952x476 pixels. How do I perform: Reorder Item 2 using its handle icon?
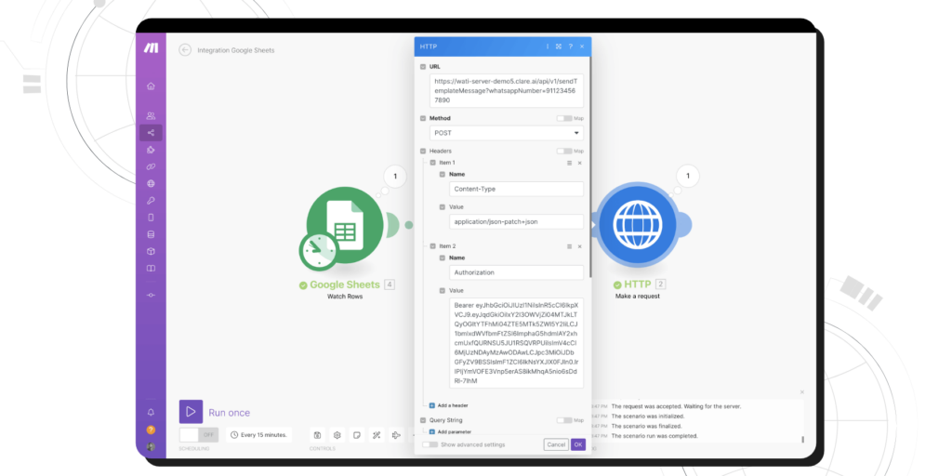[569, 246]
